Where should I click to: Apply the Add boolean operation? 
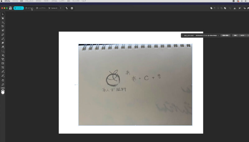pyautogui.click(x=211, y=8)
